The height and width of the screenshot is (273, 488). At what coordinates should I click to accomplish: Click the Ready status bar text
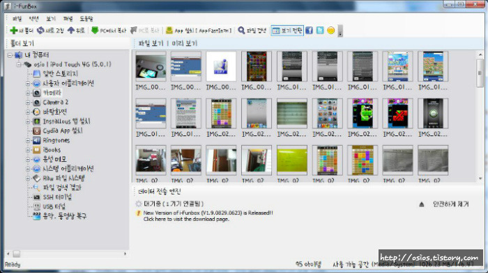tap(13, 265)
